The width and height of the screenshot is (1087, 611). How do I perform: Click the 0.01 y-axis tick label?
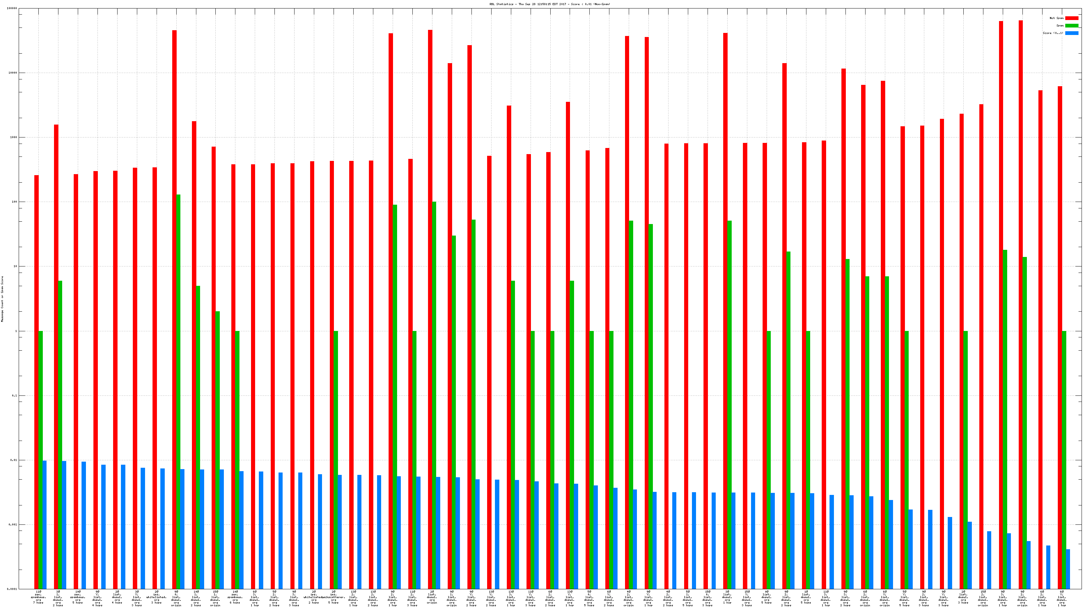(14, 460)
